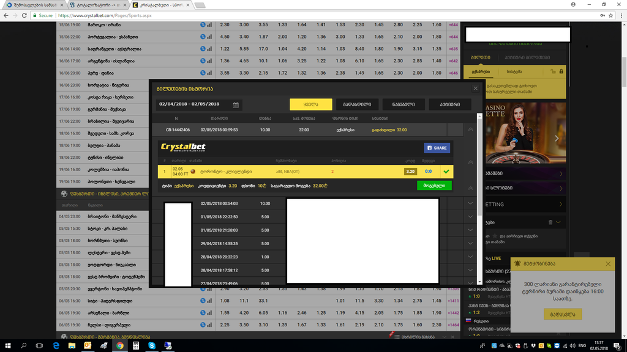Click the football icon in England league header
The image size is (627, 352).
(x=64, y=194)
